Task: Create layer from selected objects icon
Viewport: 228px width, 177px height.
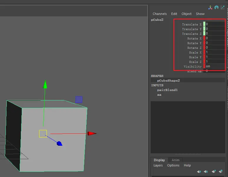Action: point(221,171)
